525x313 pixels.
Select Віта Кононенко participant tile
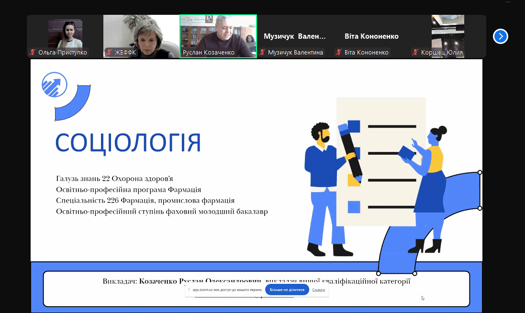371,36
